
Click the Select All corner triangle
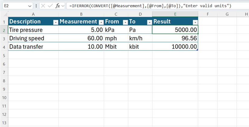pyautogui.click(x=5, y=14)
